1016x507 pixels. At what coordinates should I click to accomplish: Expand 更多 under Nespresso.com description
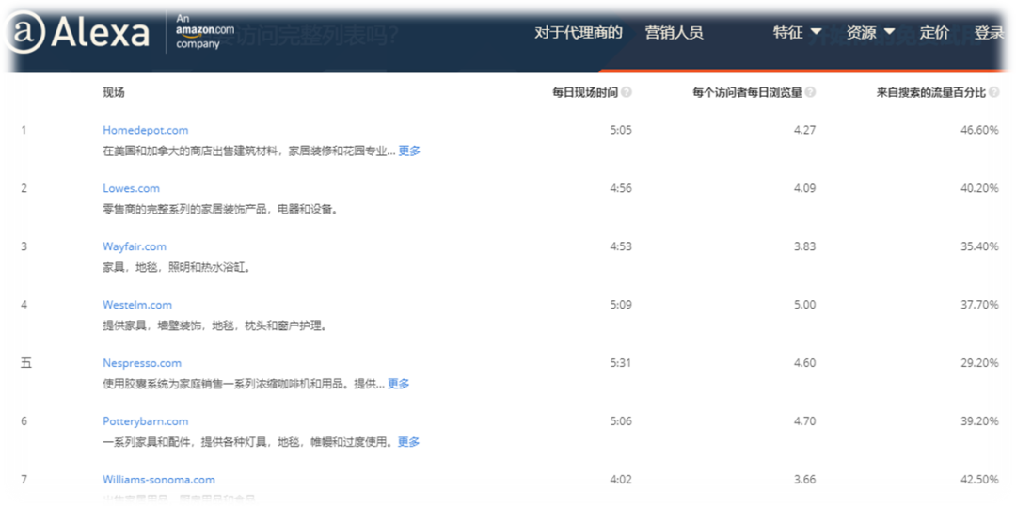pos(399,384)
